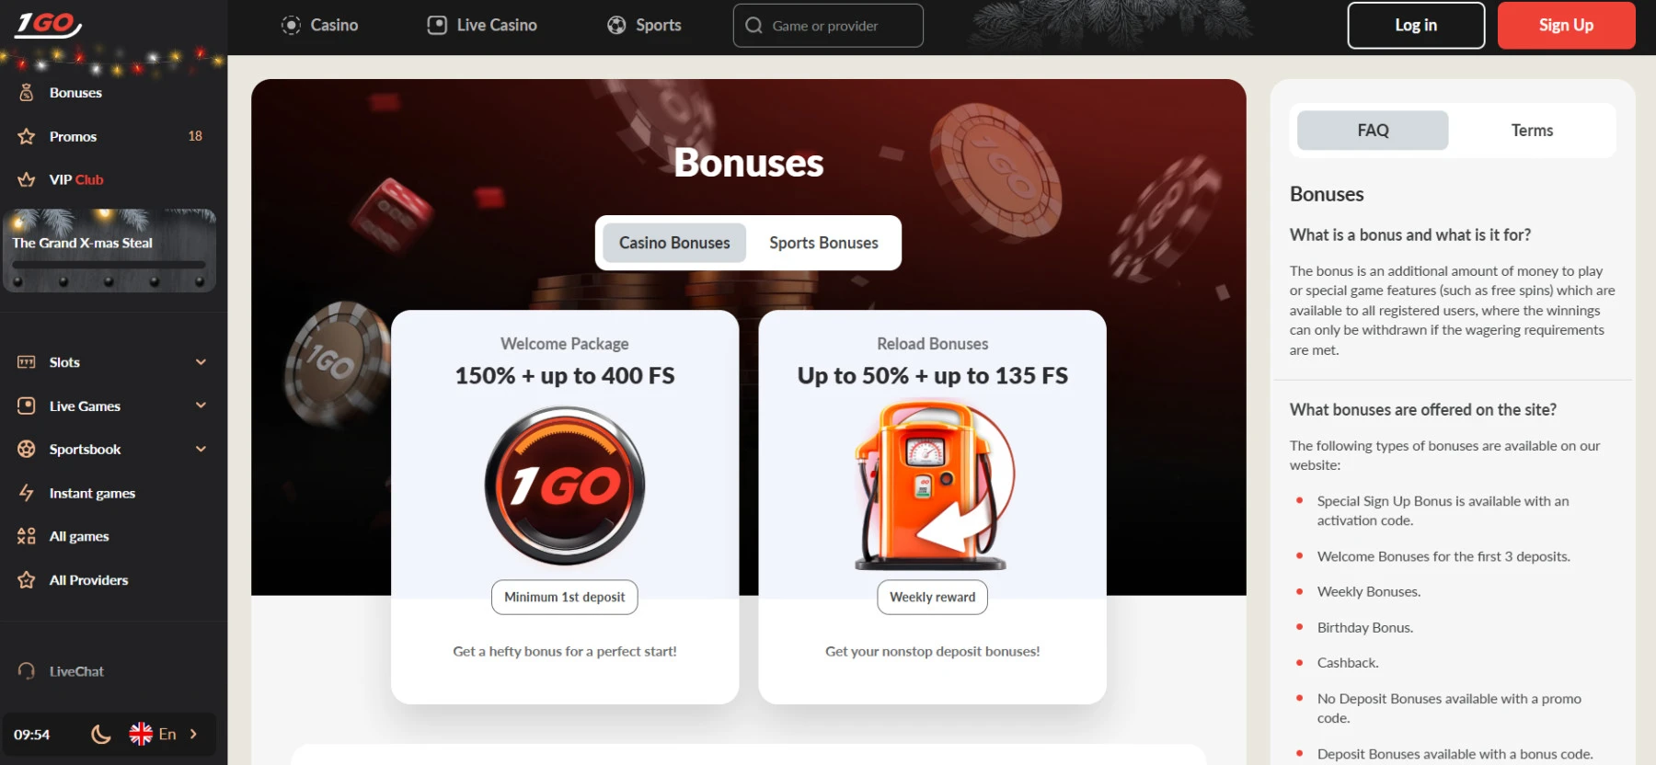The image size is (1656, 765).
Task: Open the VIP Club crown icon
Action: (x=27, y=179)
